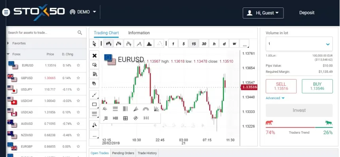Viewport: 340px width, 157px height.
Task: Click the Deposit link
Action: point(307,13)
